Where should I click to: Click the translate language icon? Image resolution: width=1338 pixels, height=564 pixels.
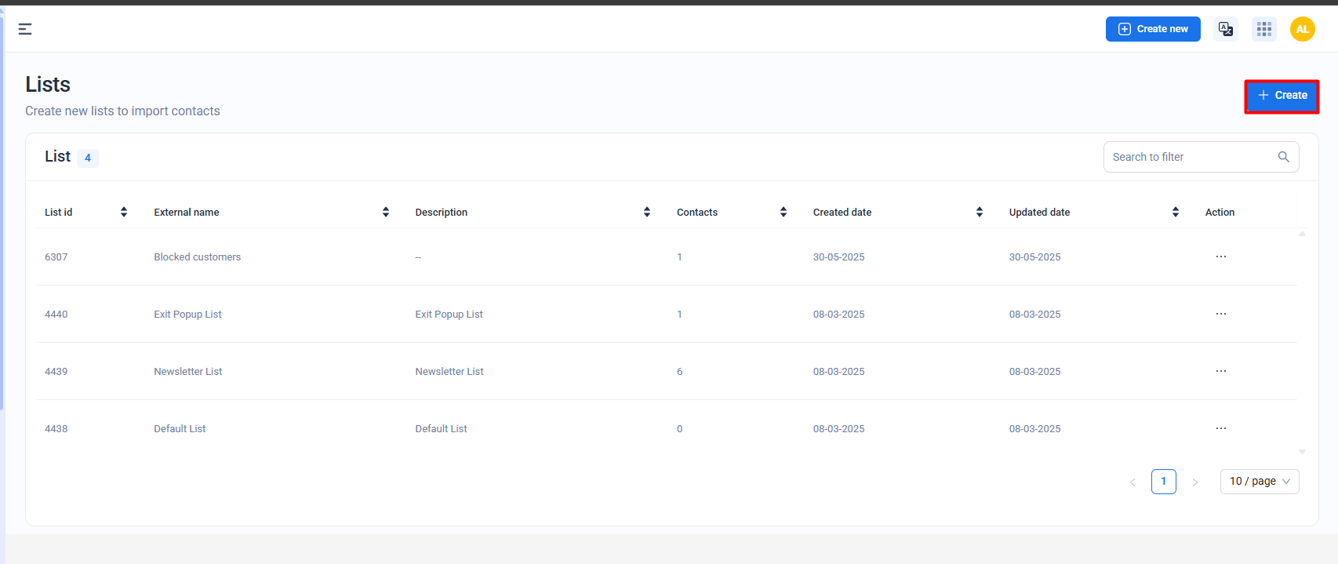tap(1225, 29)
